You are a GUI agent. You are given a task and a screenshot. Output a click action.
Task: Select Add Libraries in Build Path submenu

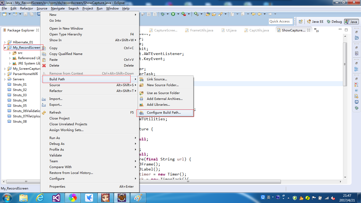coord(165,105)
